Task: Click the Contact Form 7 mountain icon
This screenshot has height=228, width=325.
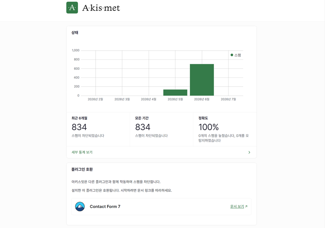Action: coord(80,206)
